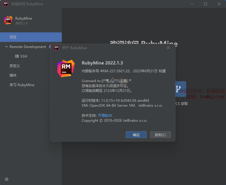
Task: Minimize the RubyMine welcome window
Action: (192, 4)
